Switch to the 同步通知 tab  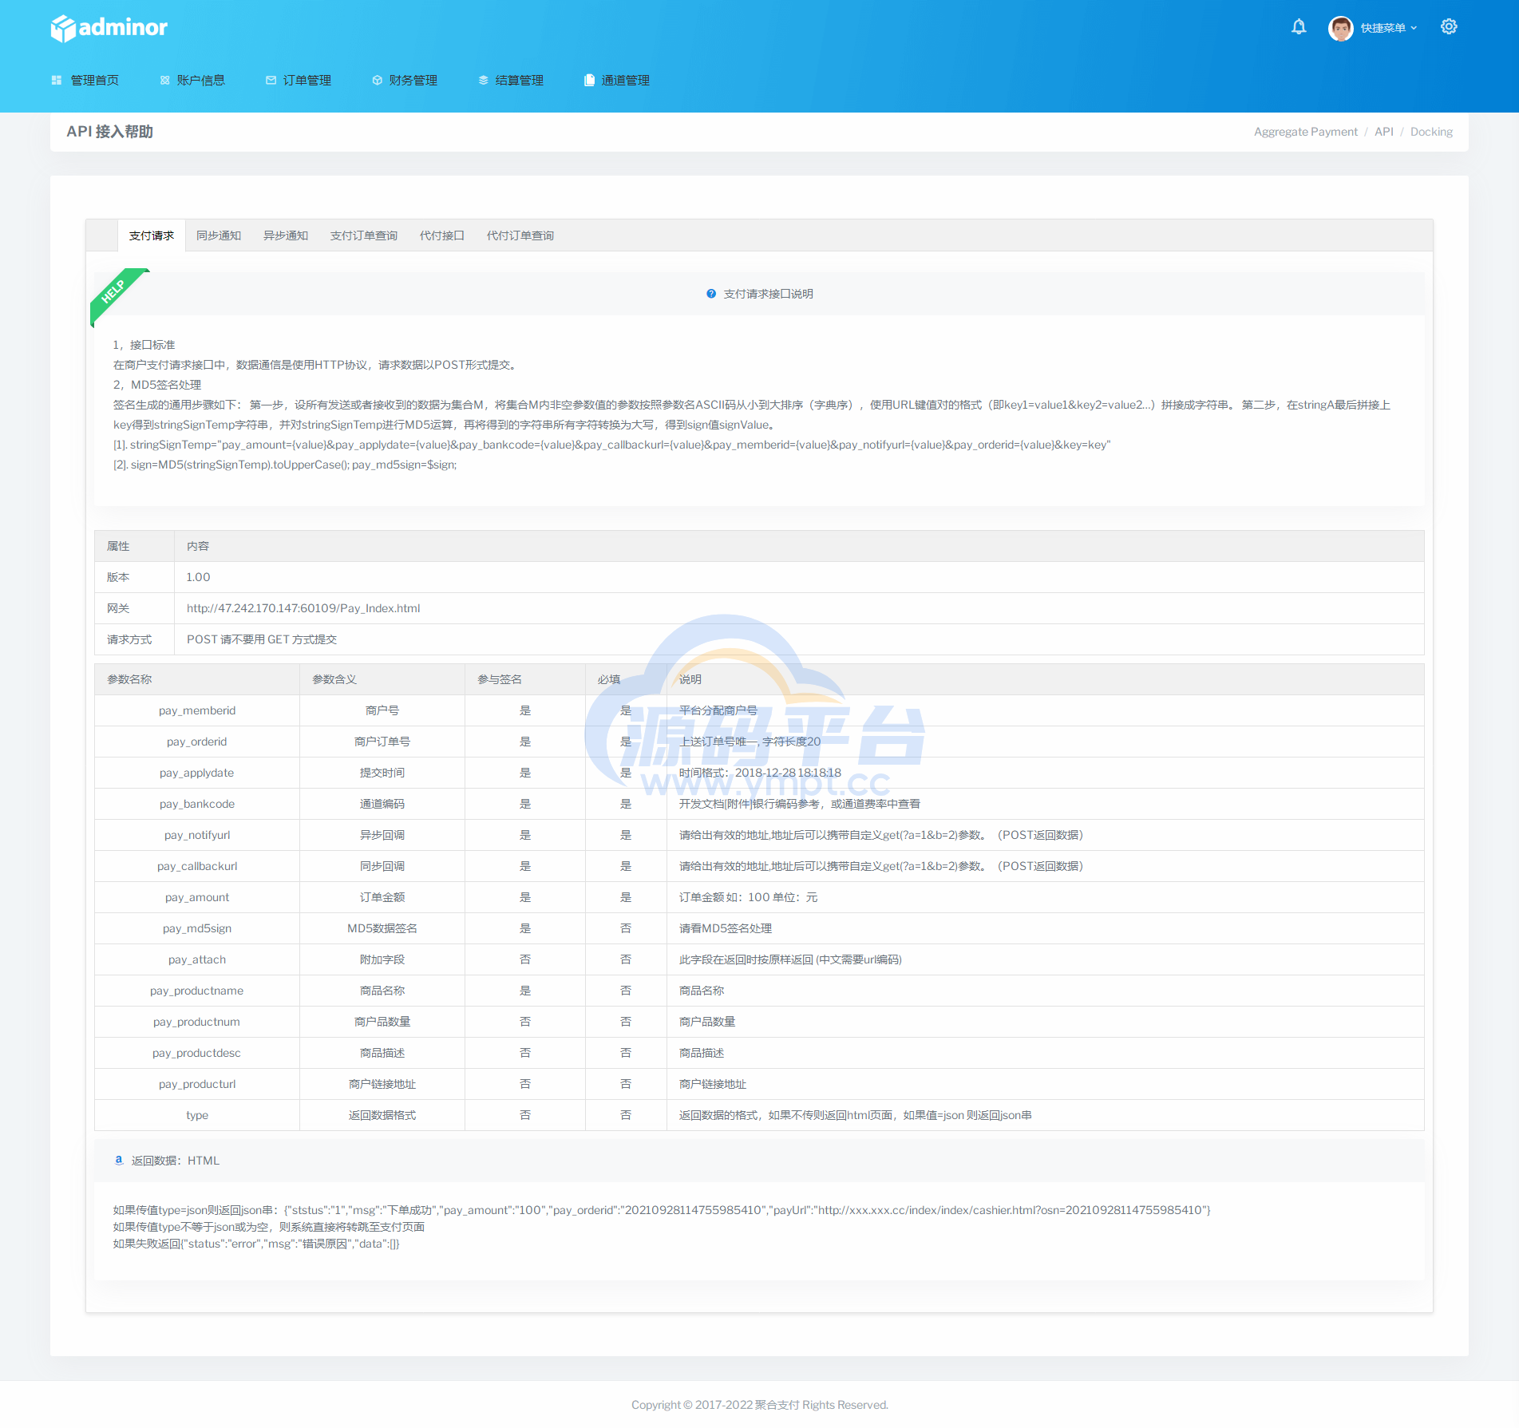click(x=219, y=235)
